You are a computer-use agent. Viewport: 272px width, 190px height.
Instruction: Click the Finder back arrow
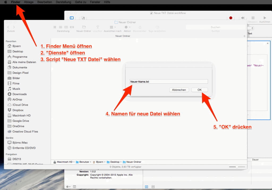(x=8, y=27)
